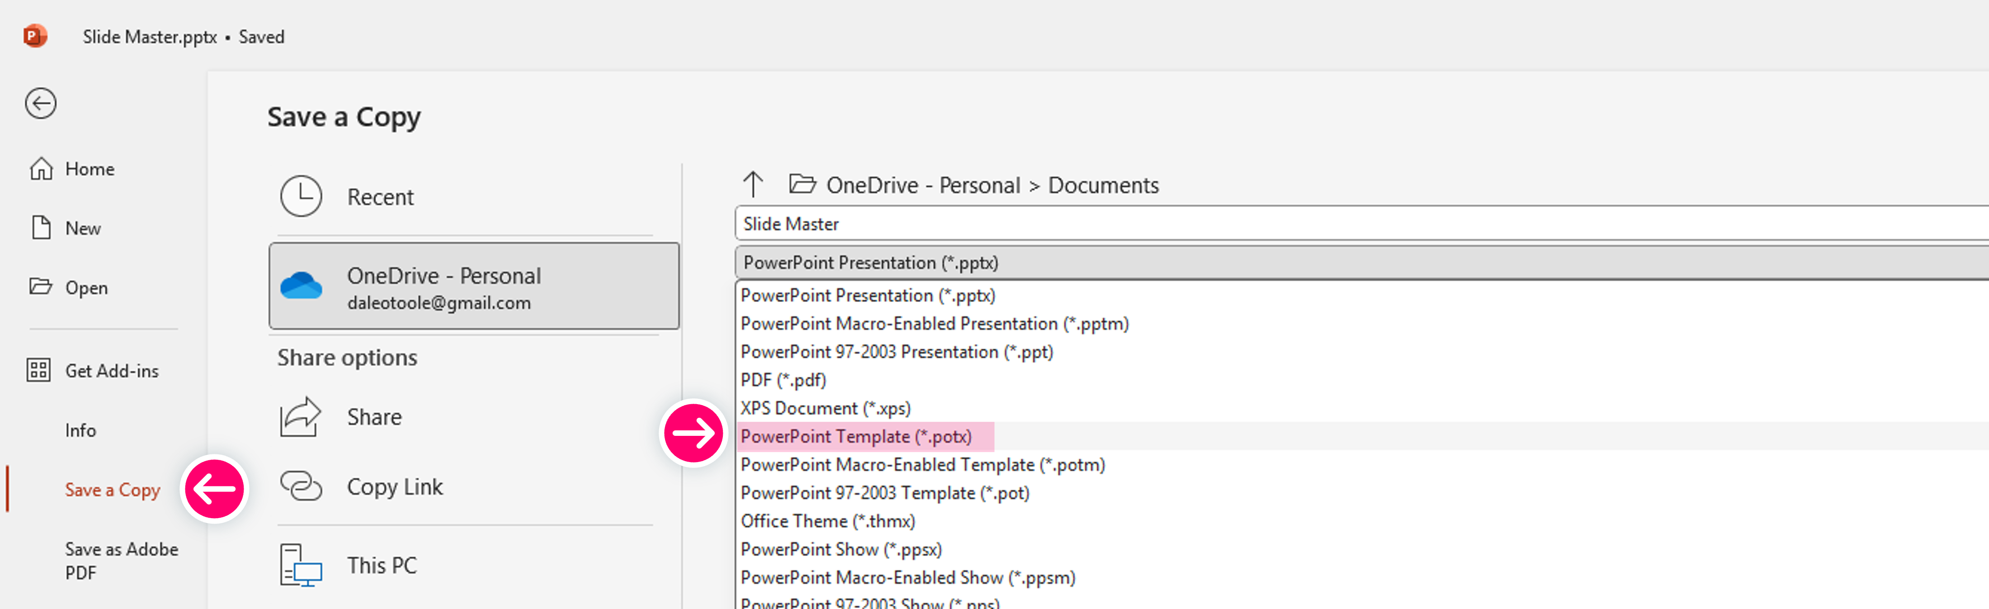Viewport: 1989px width, 609px height.
Task: Click the Open folder icon
Action: (41, 286)
